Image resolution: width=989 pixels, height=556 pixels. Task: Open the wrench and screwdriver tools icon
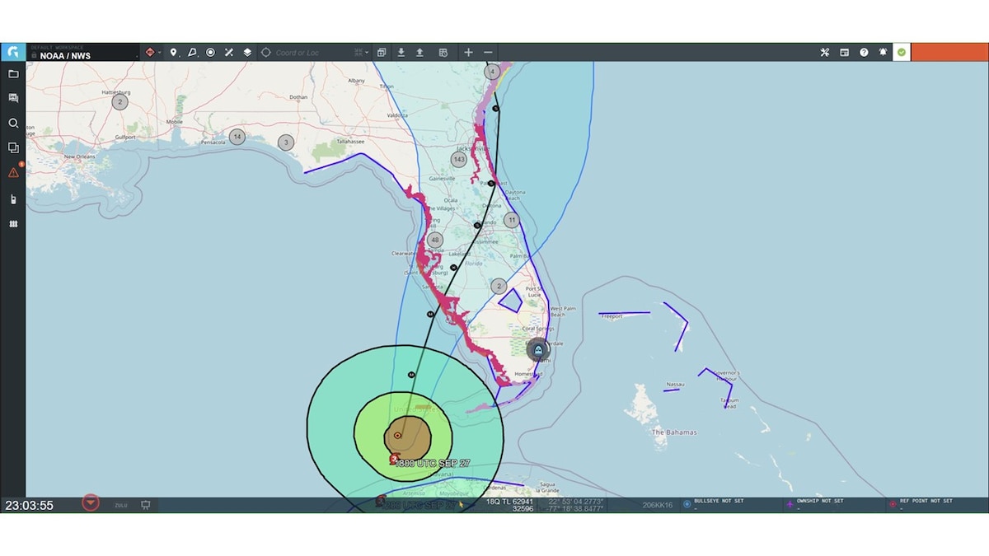coord(825,52)
